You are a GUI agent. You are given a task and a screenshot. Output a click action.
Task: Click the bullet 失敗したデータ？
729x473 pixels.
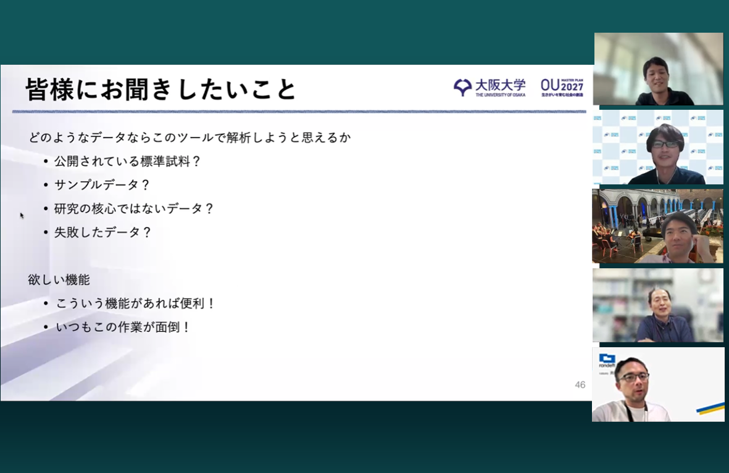(103, 232)
